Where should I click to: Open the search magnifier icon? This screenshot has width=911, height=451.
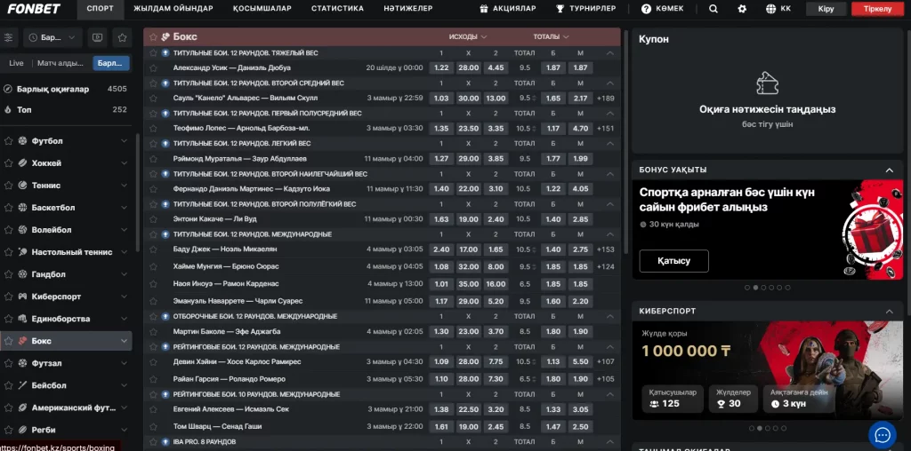click(x=713, y=9)
